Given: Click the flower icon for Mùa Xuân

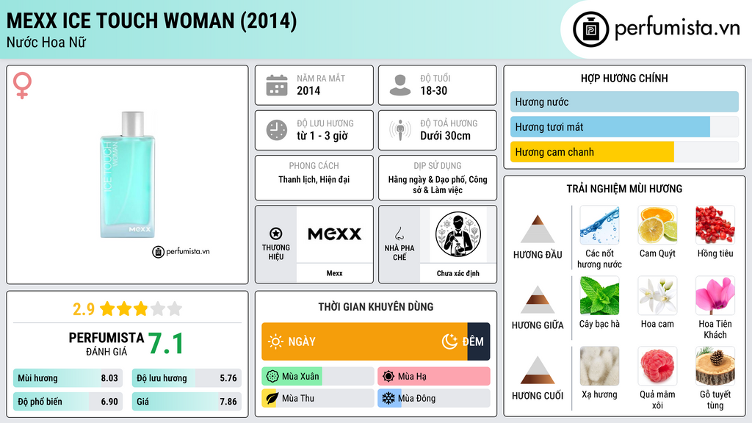Looking at the screenshot, I should coord(272,377).
